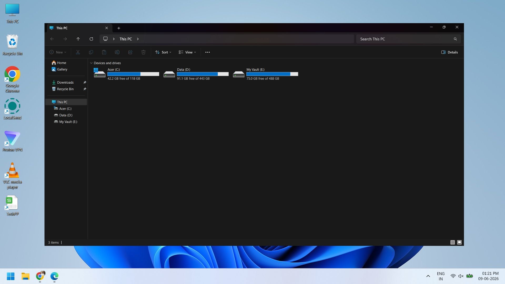Click the Share icon in toolbar

130,52
